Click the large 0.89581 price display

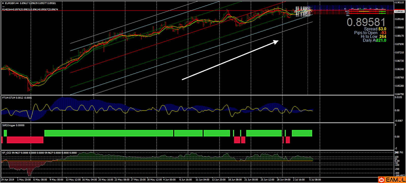[x=366, y=22]
